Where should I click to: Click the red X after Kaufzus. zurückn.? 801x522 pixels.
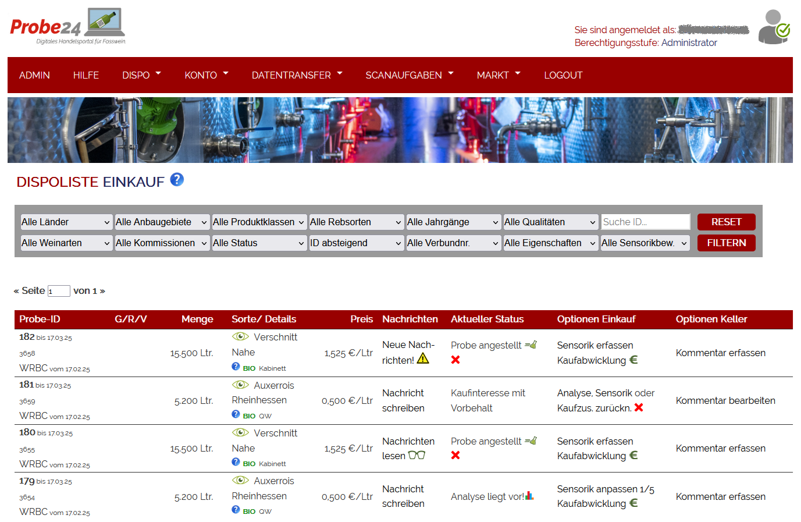click(639, 408)
